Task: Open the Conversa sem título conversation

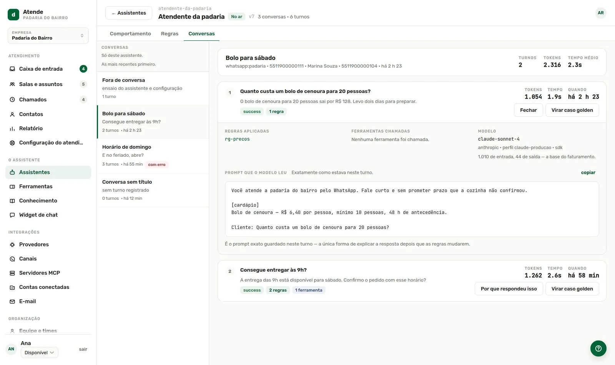Action: [153, 190]
